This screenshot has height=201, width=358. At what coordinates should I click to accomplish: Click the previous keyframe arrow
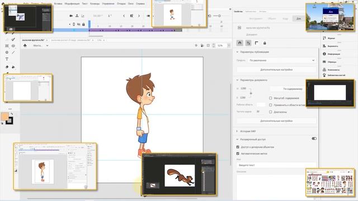click(124, 16)
